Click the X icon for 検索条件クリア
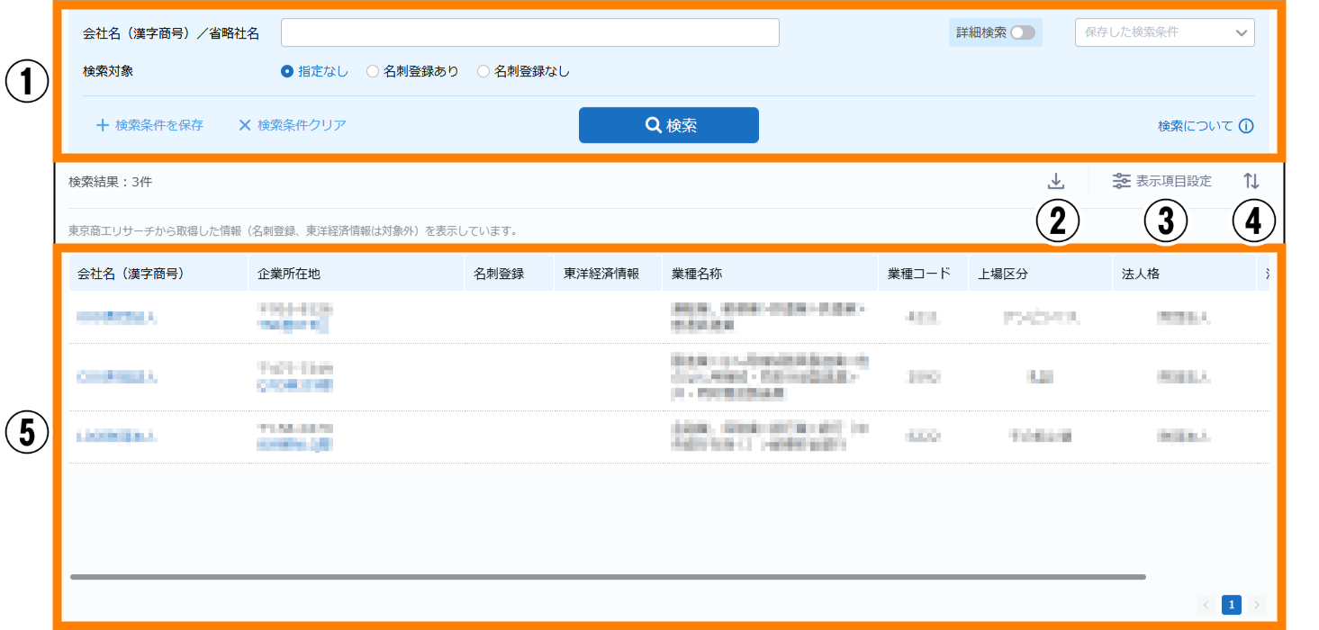This screenshot has width=1319, height=630. coord(244,126)
